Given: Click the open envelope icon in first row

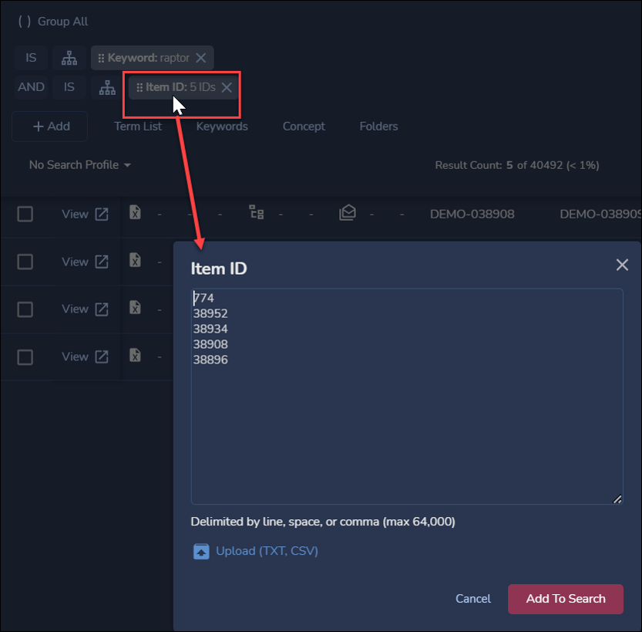Looking at the screenshot, I should [x=347, y=213].
